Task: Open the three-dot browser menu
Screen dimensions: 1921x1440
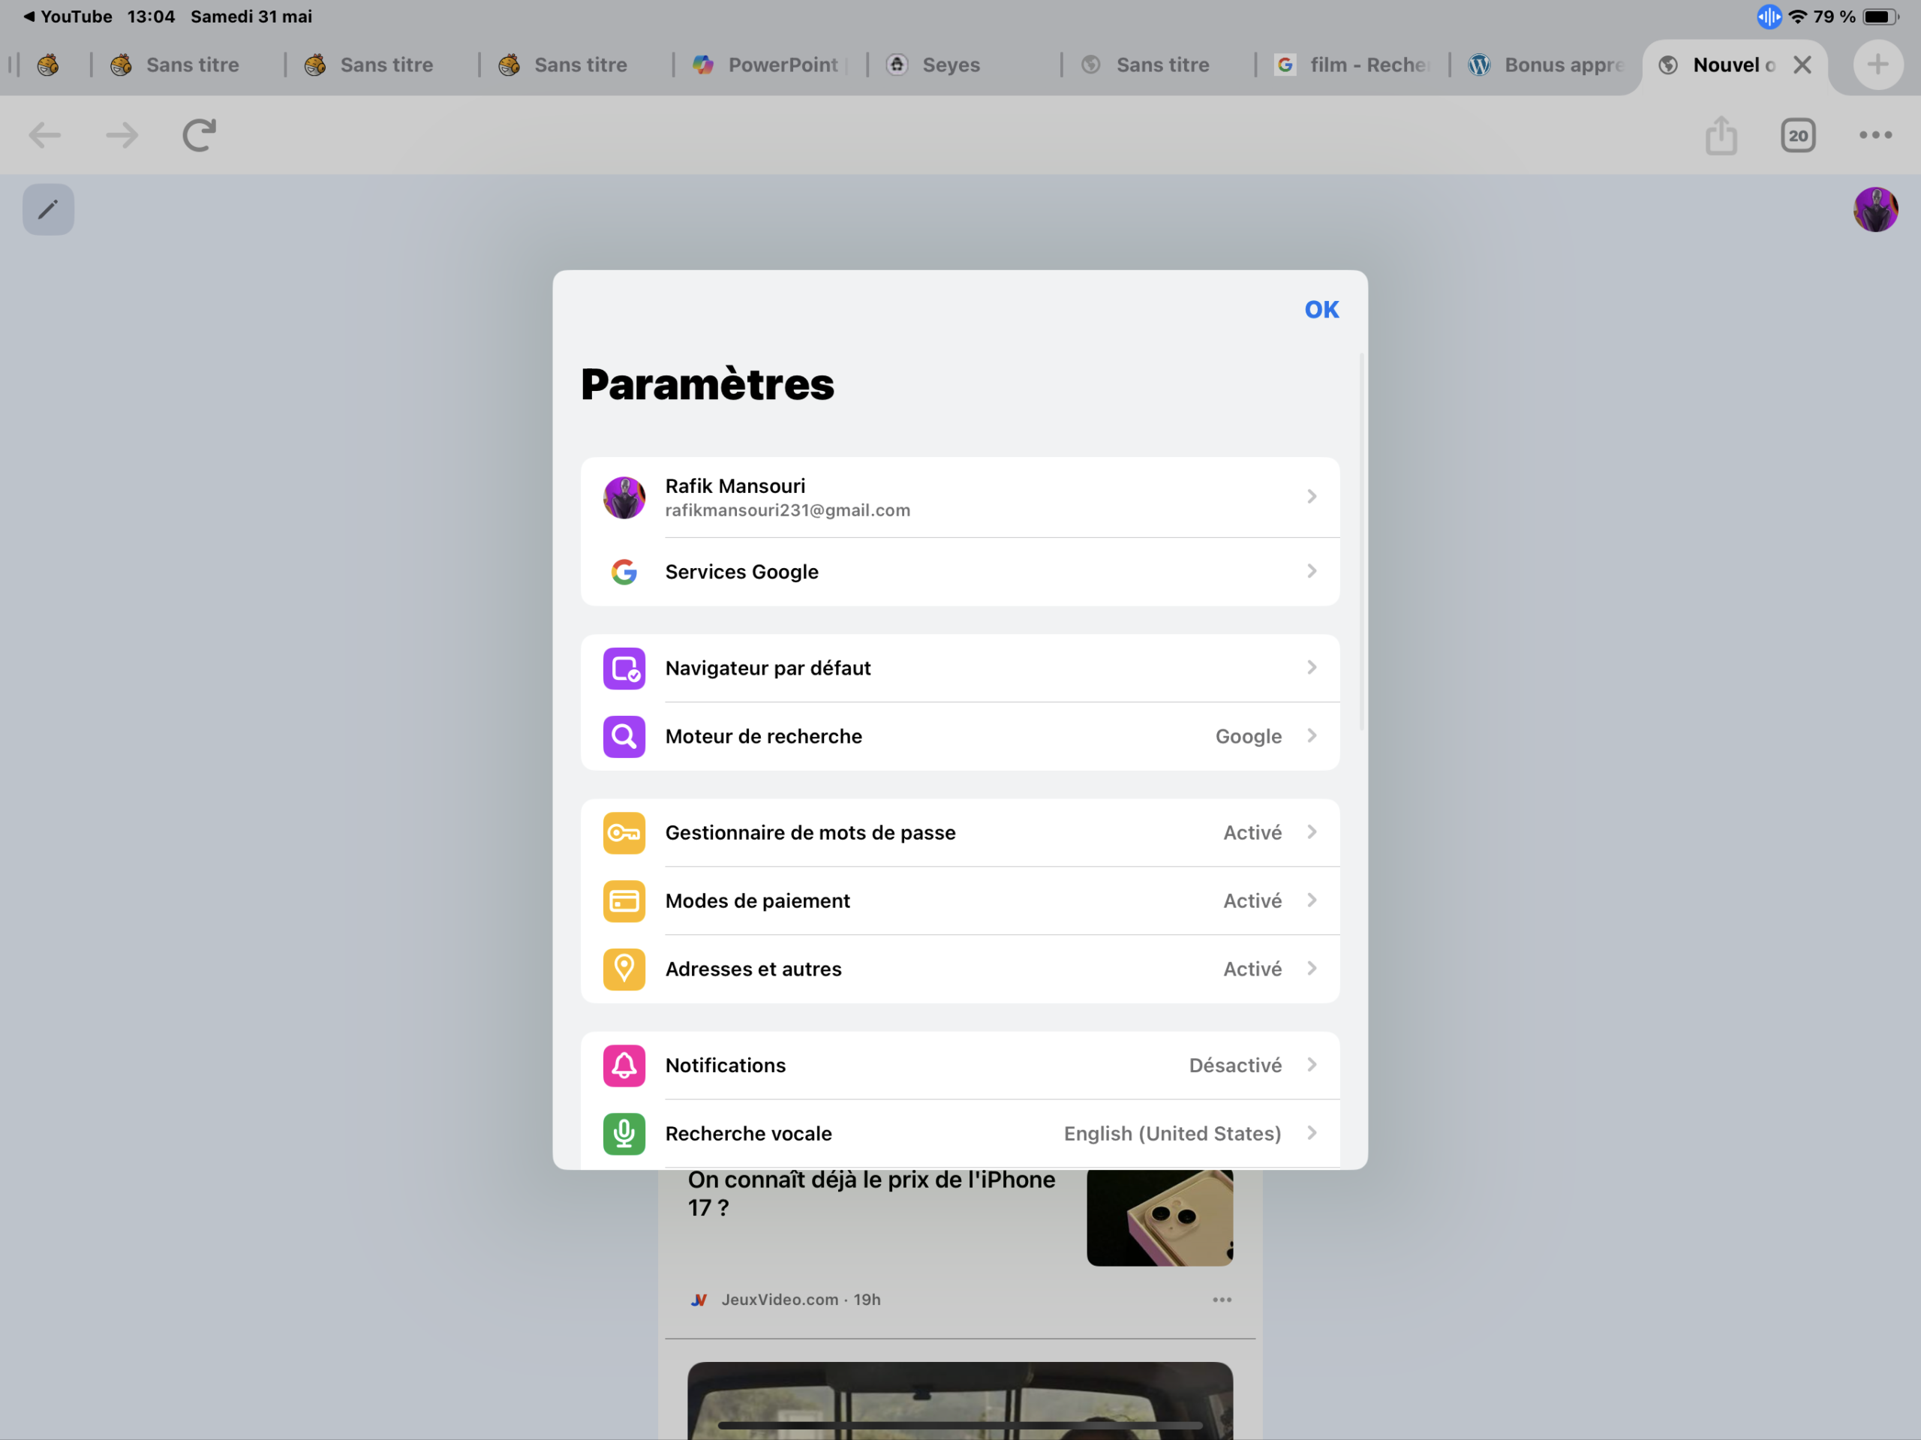Action: point(1875,136)
